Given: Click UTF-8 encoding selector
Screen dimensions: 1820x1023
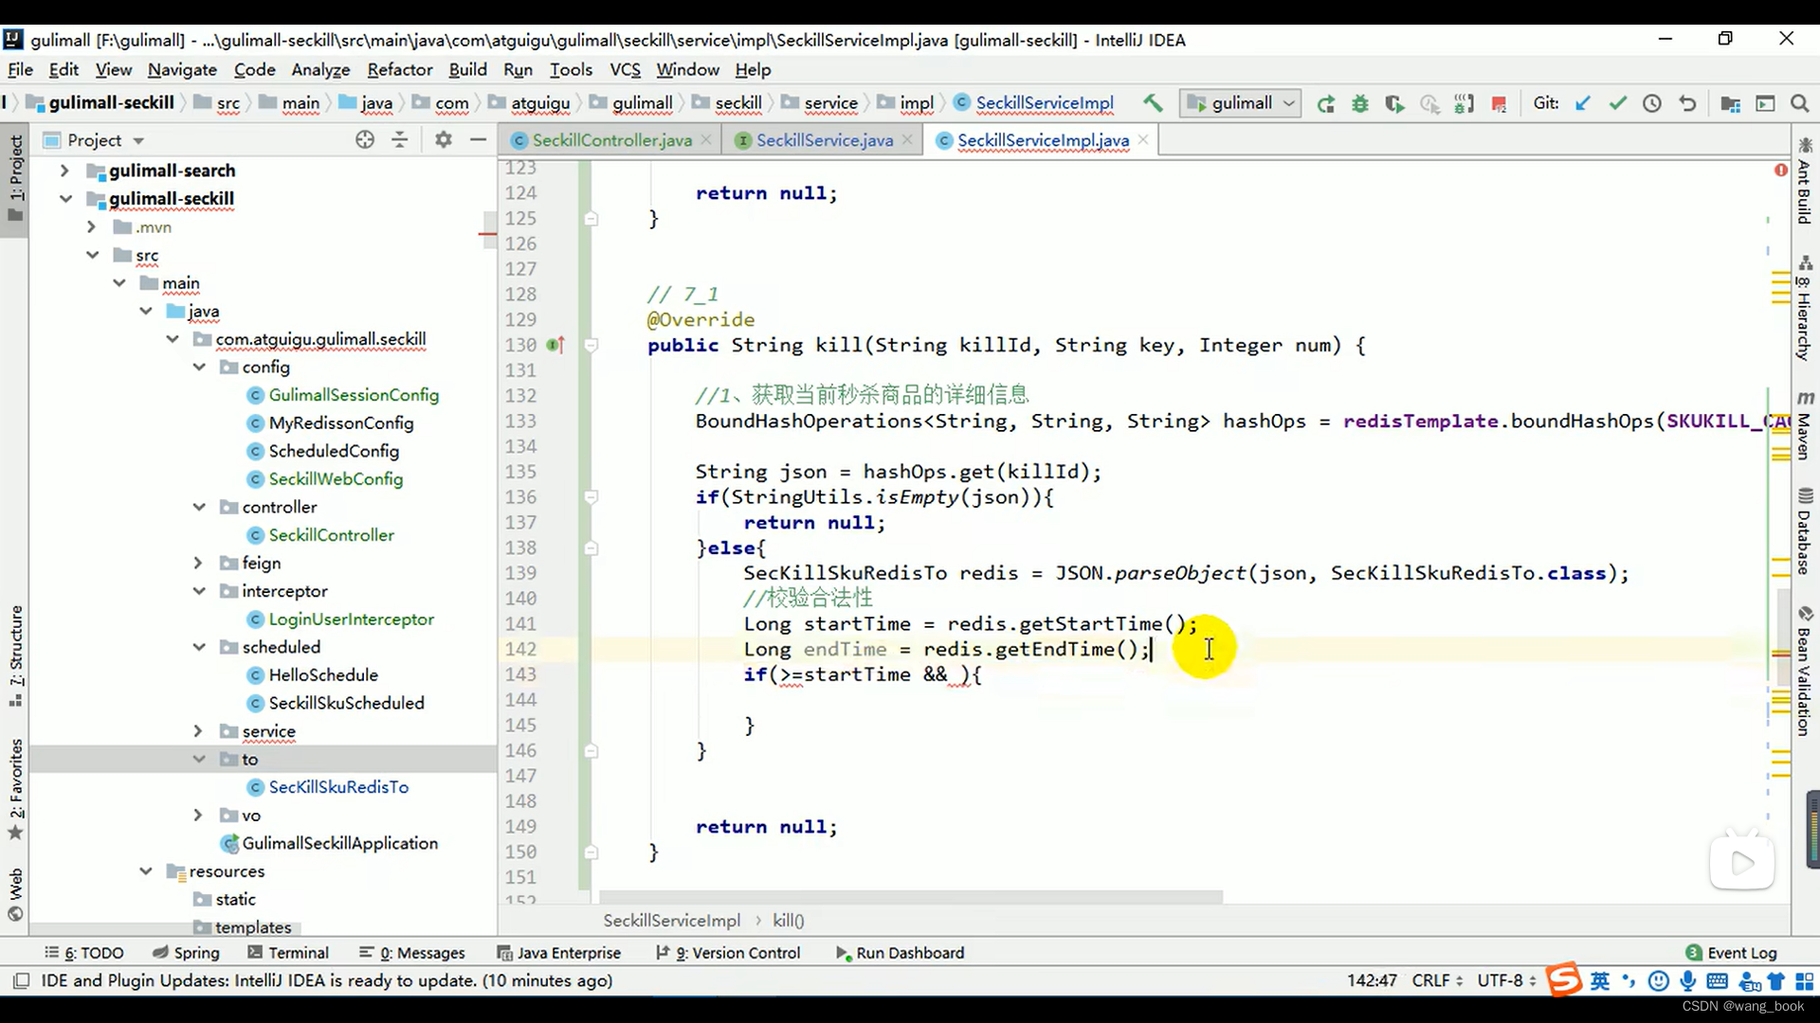Looking at the screenshot, I should 1506,980.
